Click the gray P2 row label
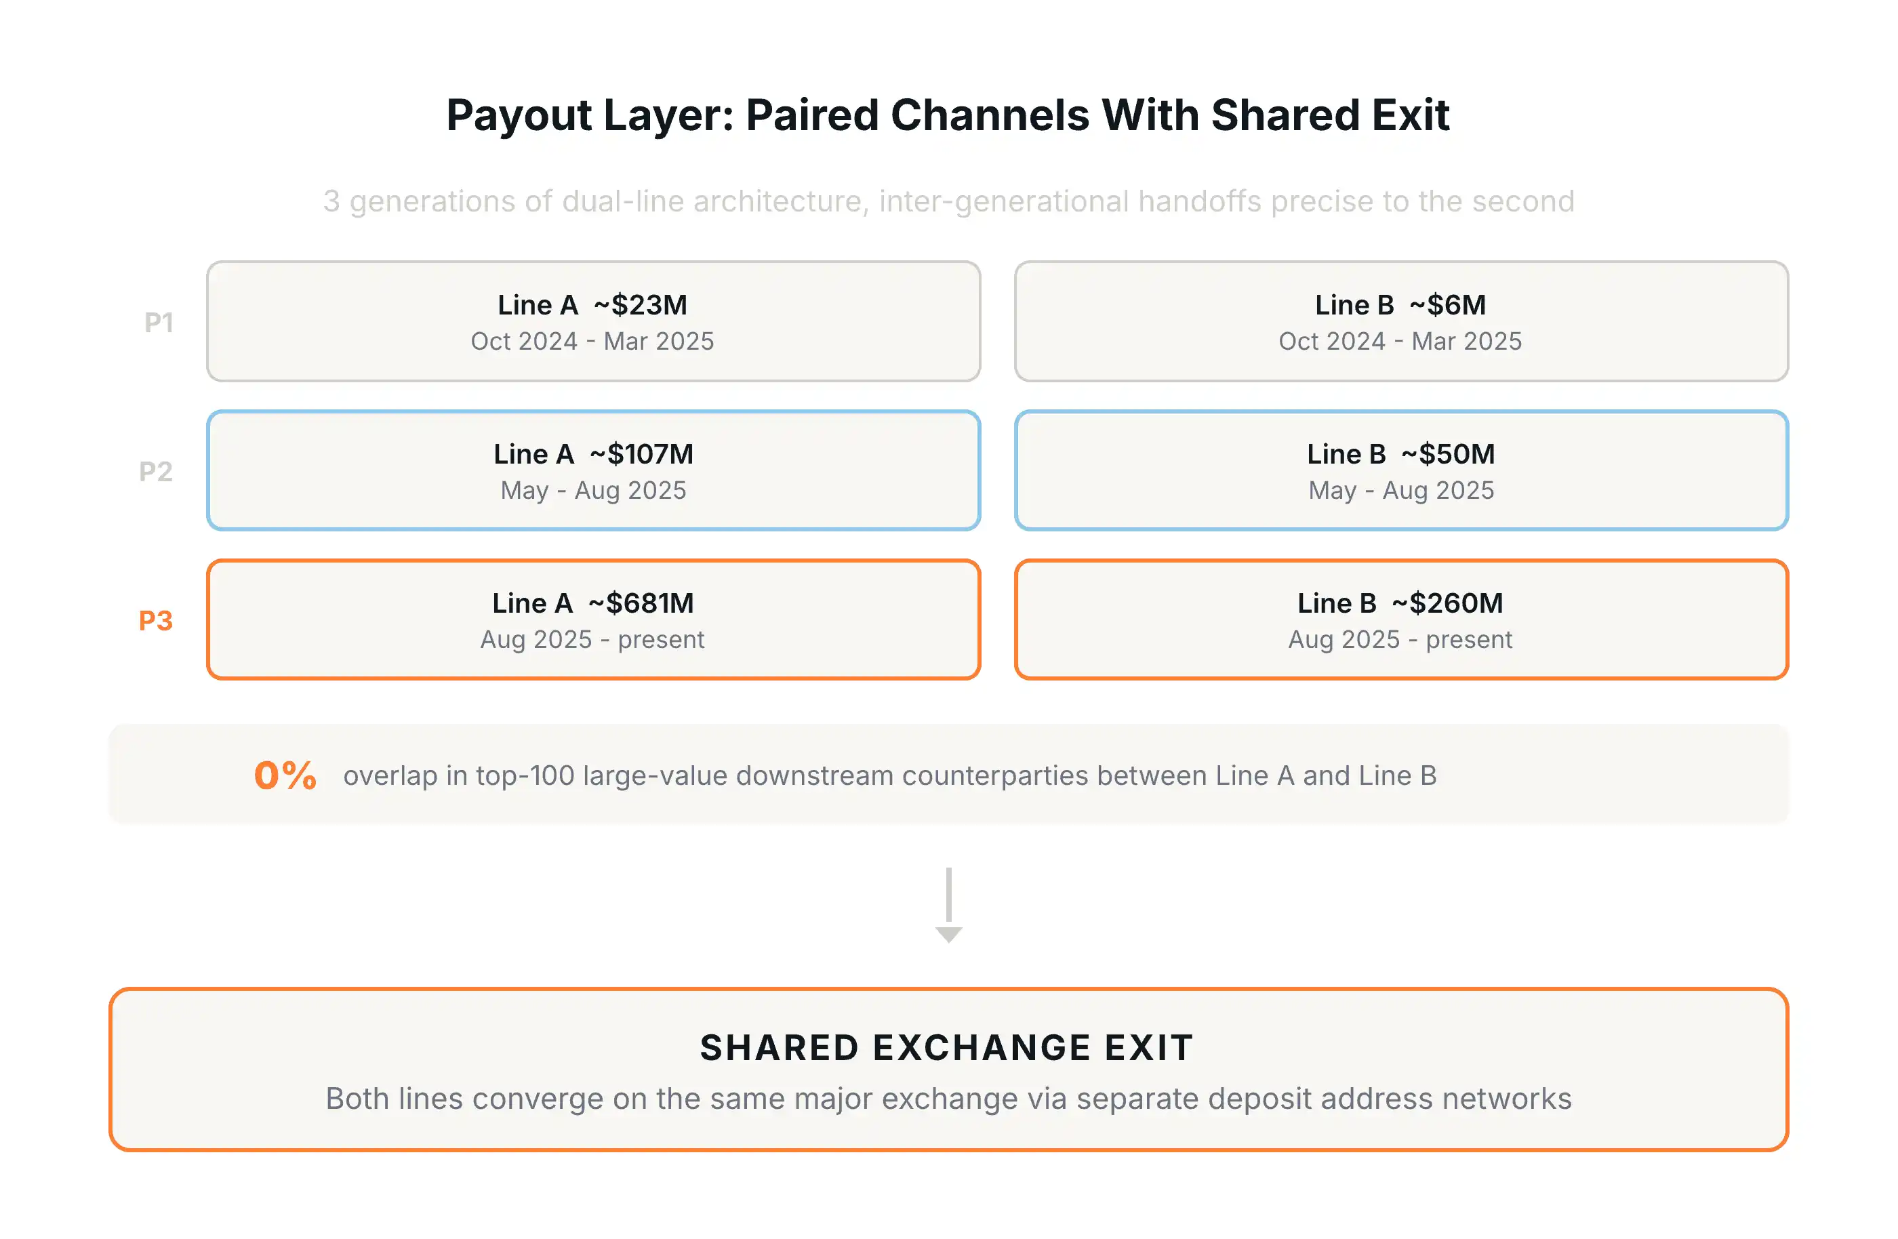 tap(157, 471)
